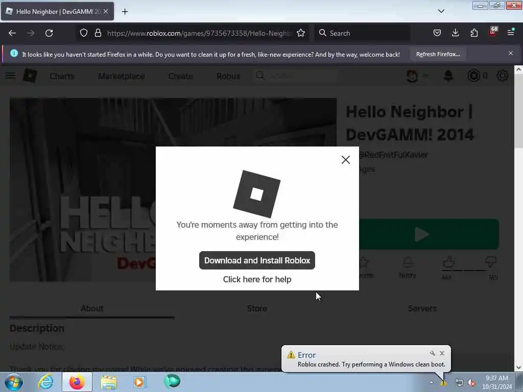523x392 pixels.
Task: Open the Roblox notifications bell
Action: click(448, 76)
